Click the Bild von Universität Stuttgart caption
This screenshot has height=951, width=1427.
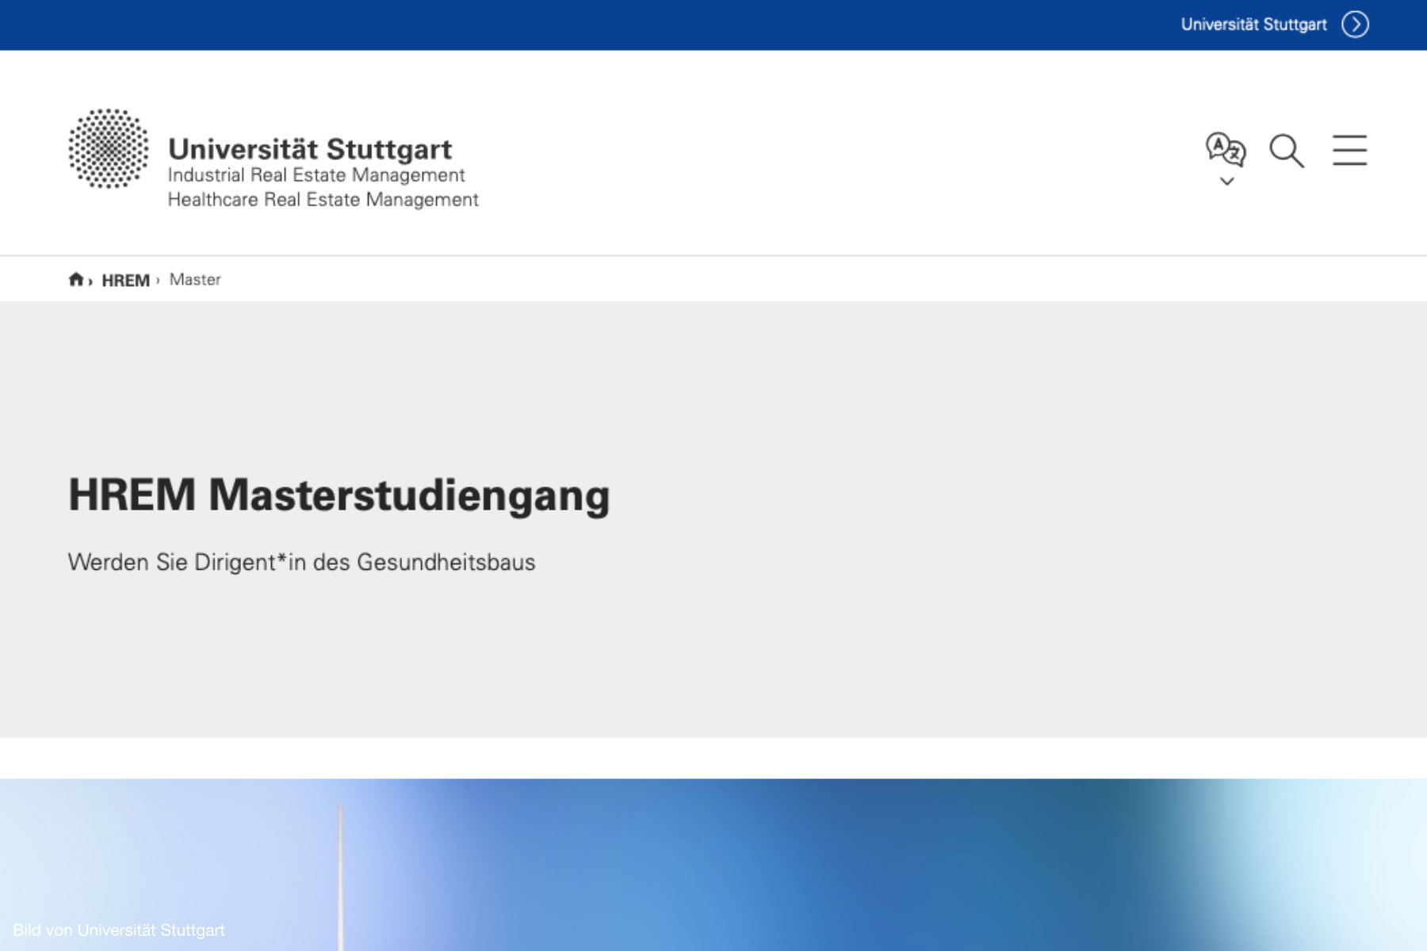pyautogui.click(x=119, y=930)
